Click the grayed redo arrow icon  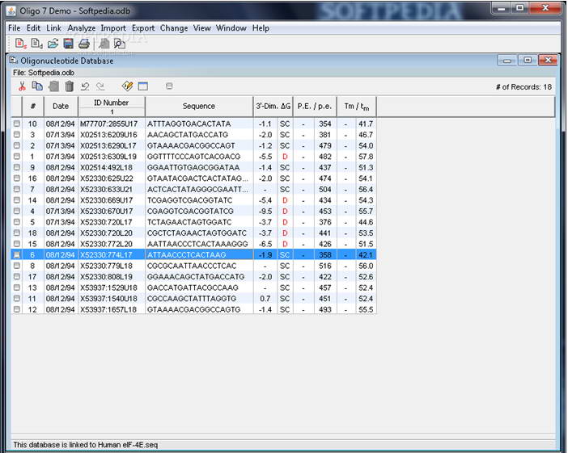(100, 86)
